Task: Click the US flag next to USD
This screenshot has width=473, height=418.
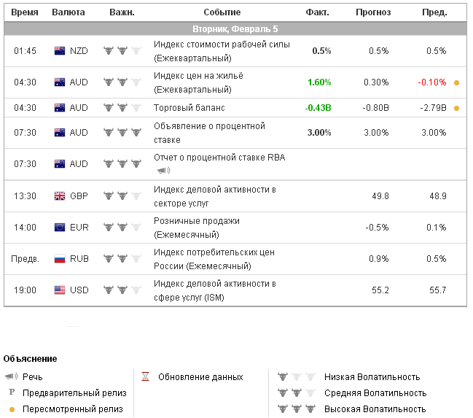Action: coord(60,290)
